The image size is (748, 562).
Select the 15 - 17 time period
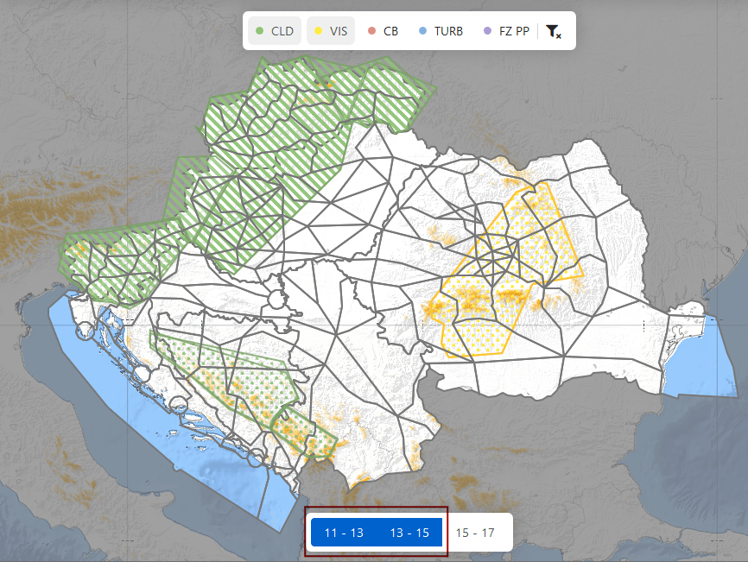475,533
